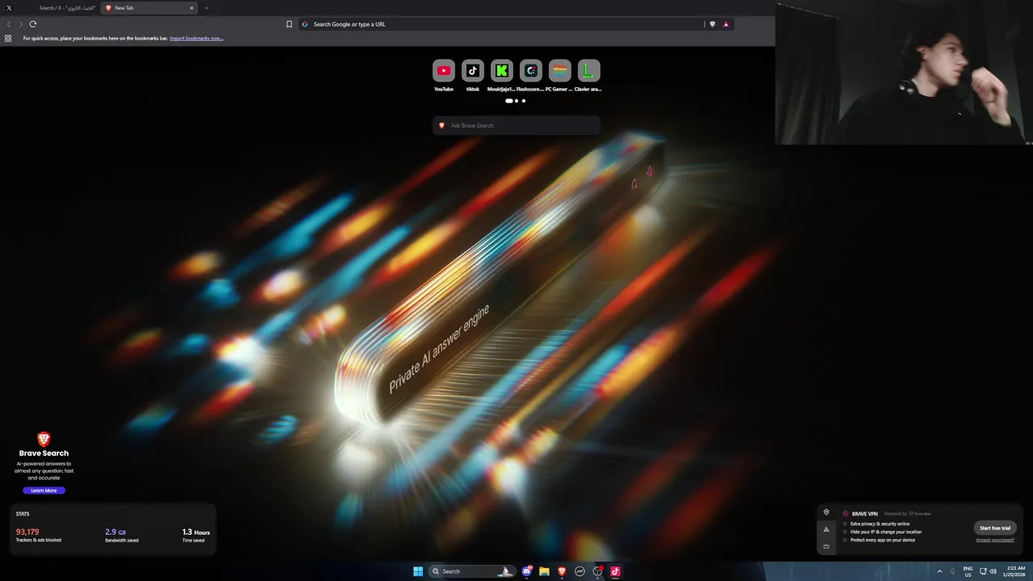This screenshot has width=1033, height=581.
Task: Click the back navigation arrow
Action: [9, 24]
